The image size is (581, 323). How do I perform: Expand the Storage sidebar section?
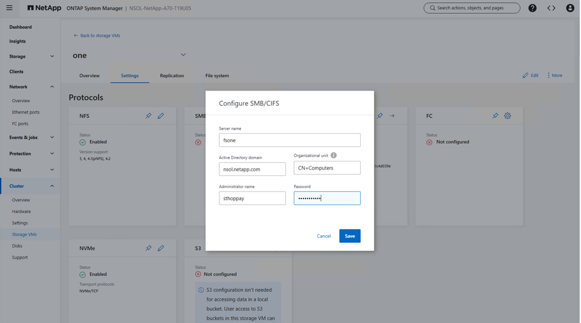tap(52, 57)
